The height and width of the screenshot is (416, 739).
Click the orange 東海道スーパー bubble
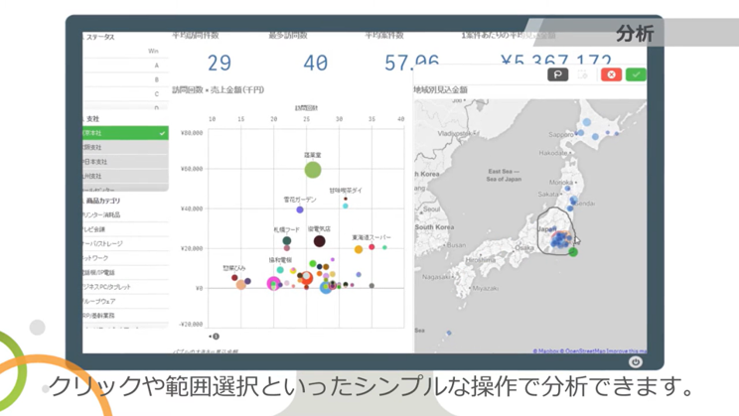pos(359,249)
